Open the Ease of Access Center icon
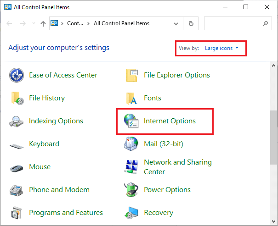 click(x=17, y=75)
